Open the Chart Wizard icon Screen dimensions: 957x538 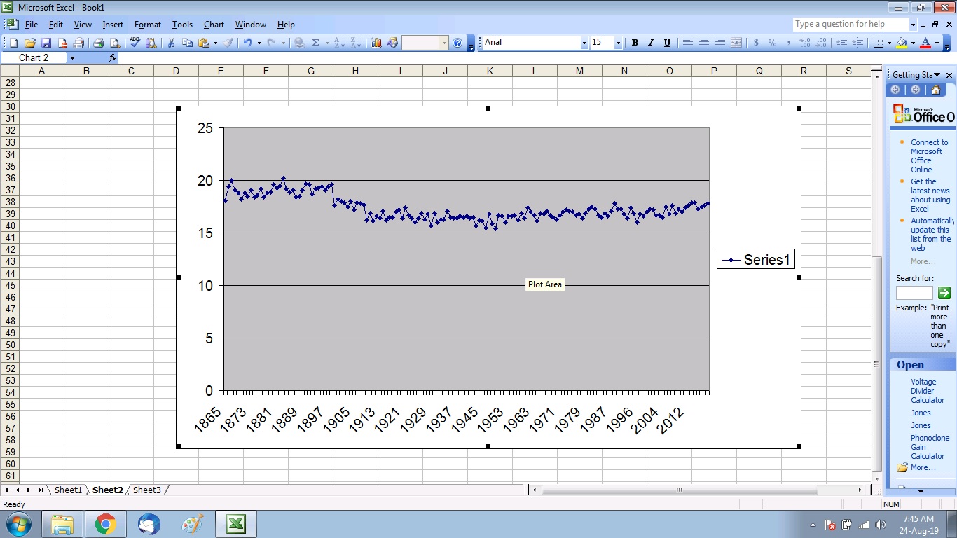pos(376,43)
